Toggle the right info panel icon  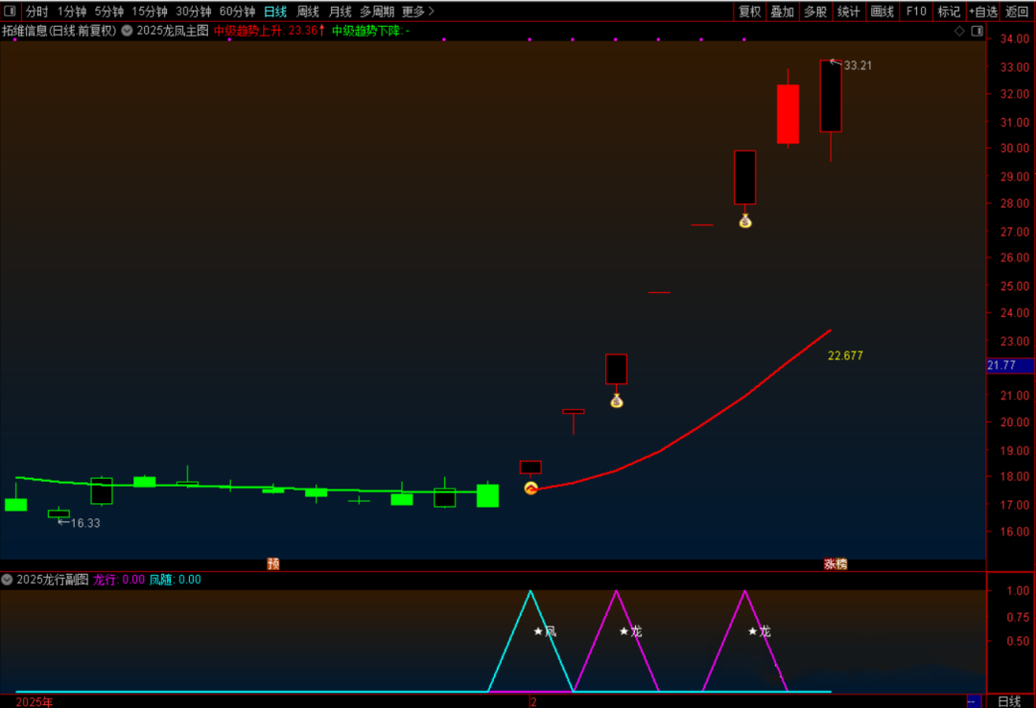[977, 31]
